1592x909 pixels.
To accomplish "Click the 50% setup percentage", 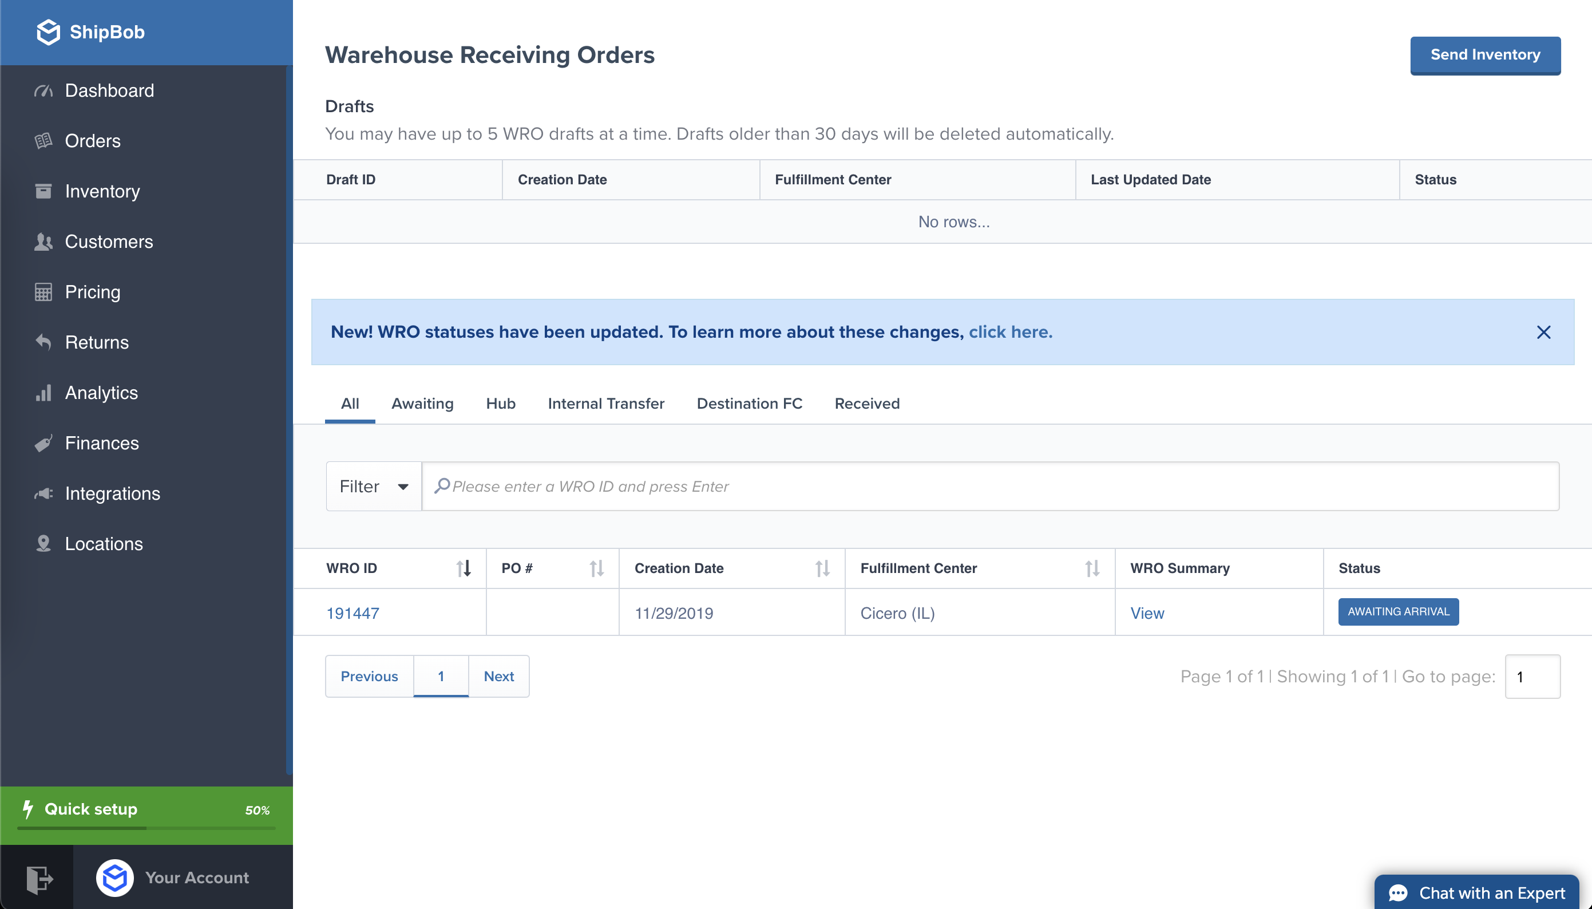I will pyautogui.click(x=257, y=811).
